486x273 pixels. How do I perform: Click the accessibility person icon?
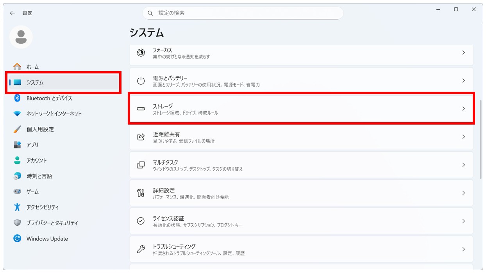[17, 207]
